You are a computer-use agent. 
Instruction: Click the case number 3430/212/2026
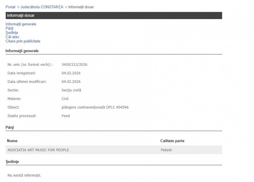74,65
